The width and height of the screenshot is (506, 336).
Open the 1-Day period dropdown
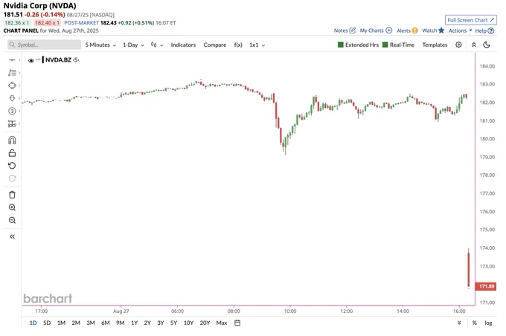[133, 45]
